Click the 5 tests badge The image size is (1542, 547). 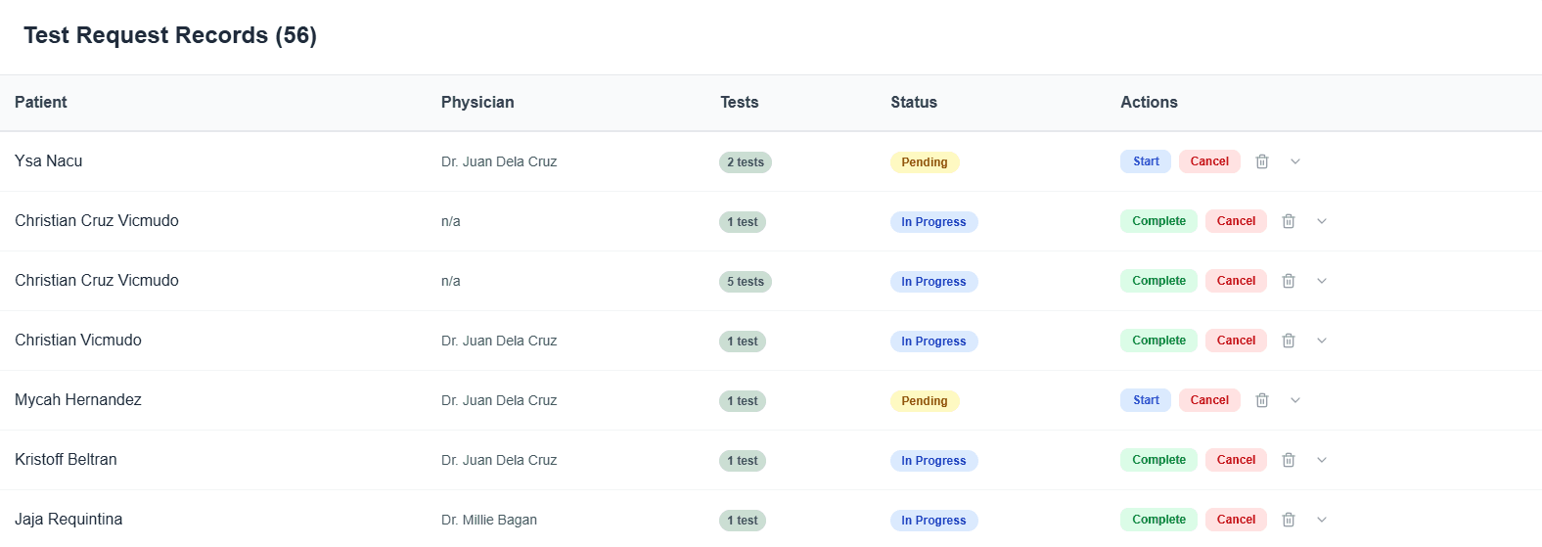[746, 282]
